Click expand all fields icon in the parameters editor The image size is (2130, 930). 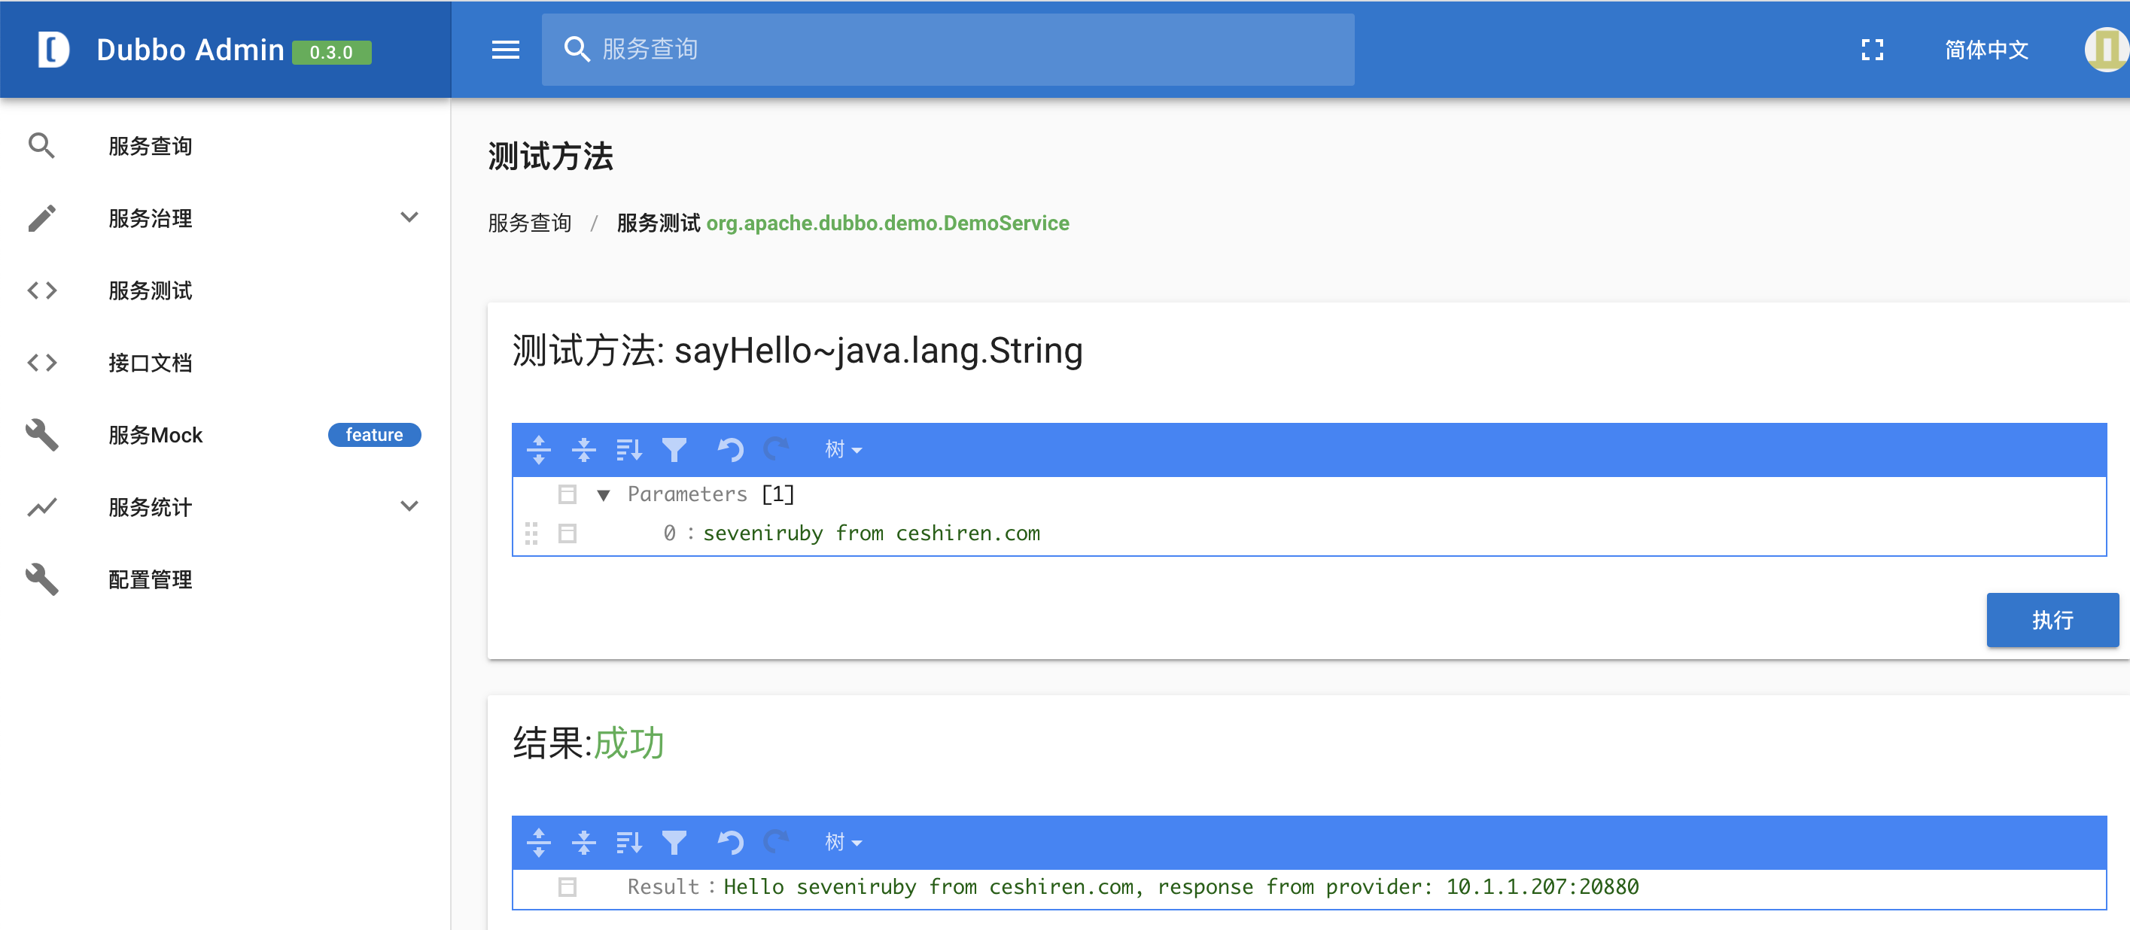pyautogui.click(x=538, y=450)
